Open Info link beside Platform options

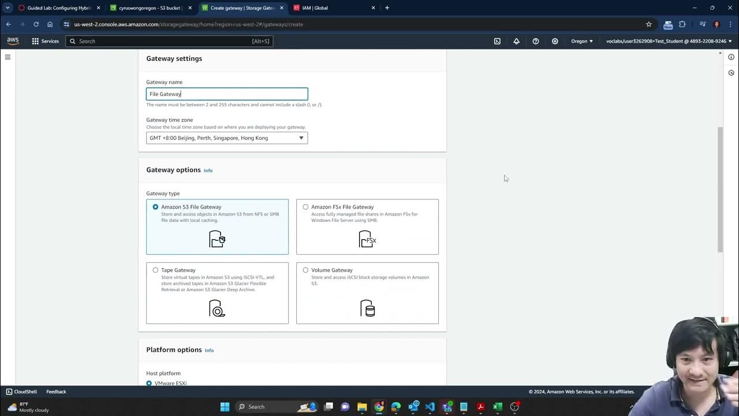pos(209,350)
